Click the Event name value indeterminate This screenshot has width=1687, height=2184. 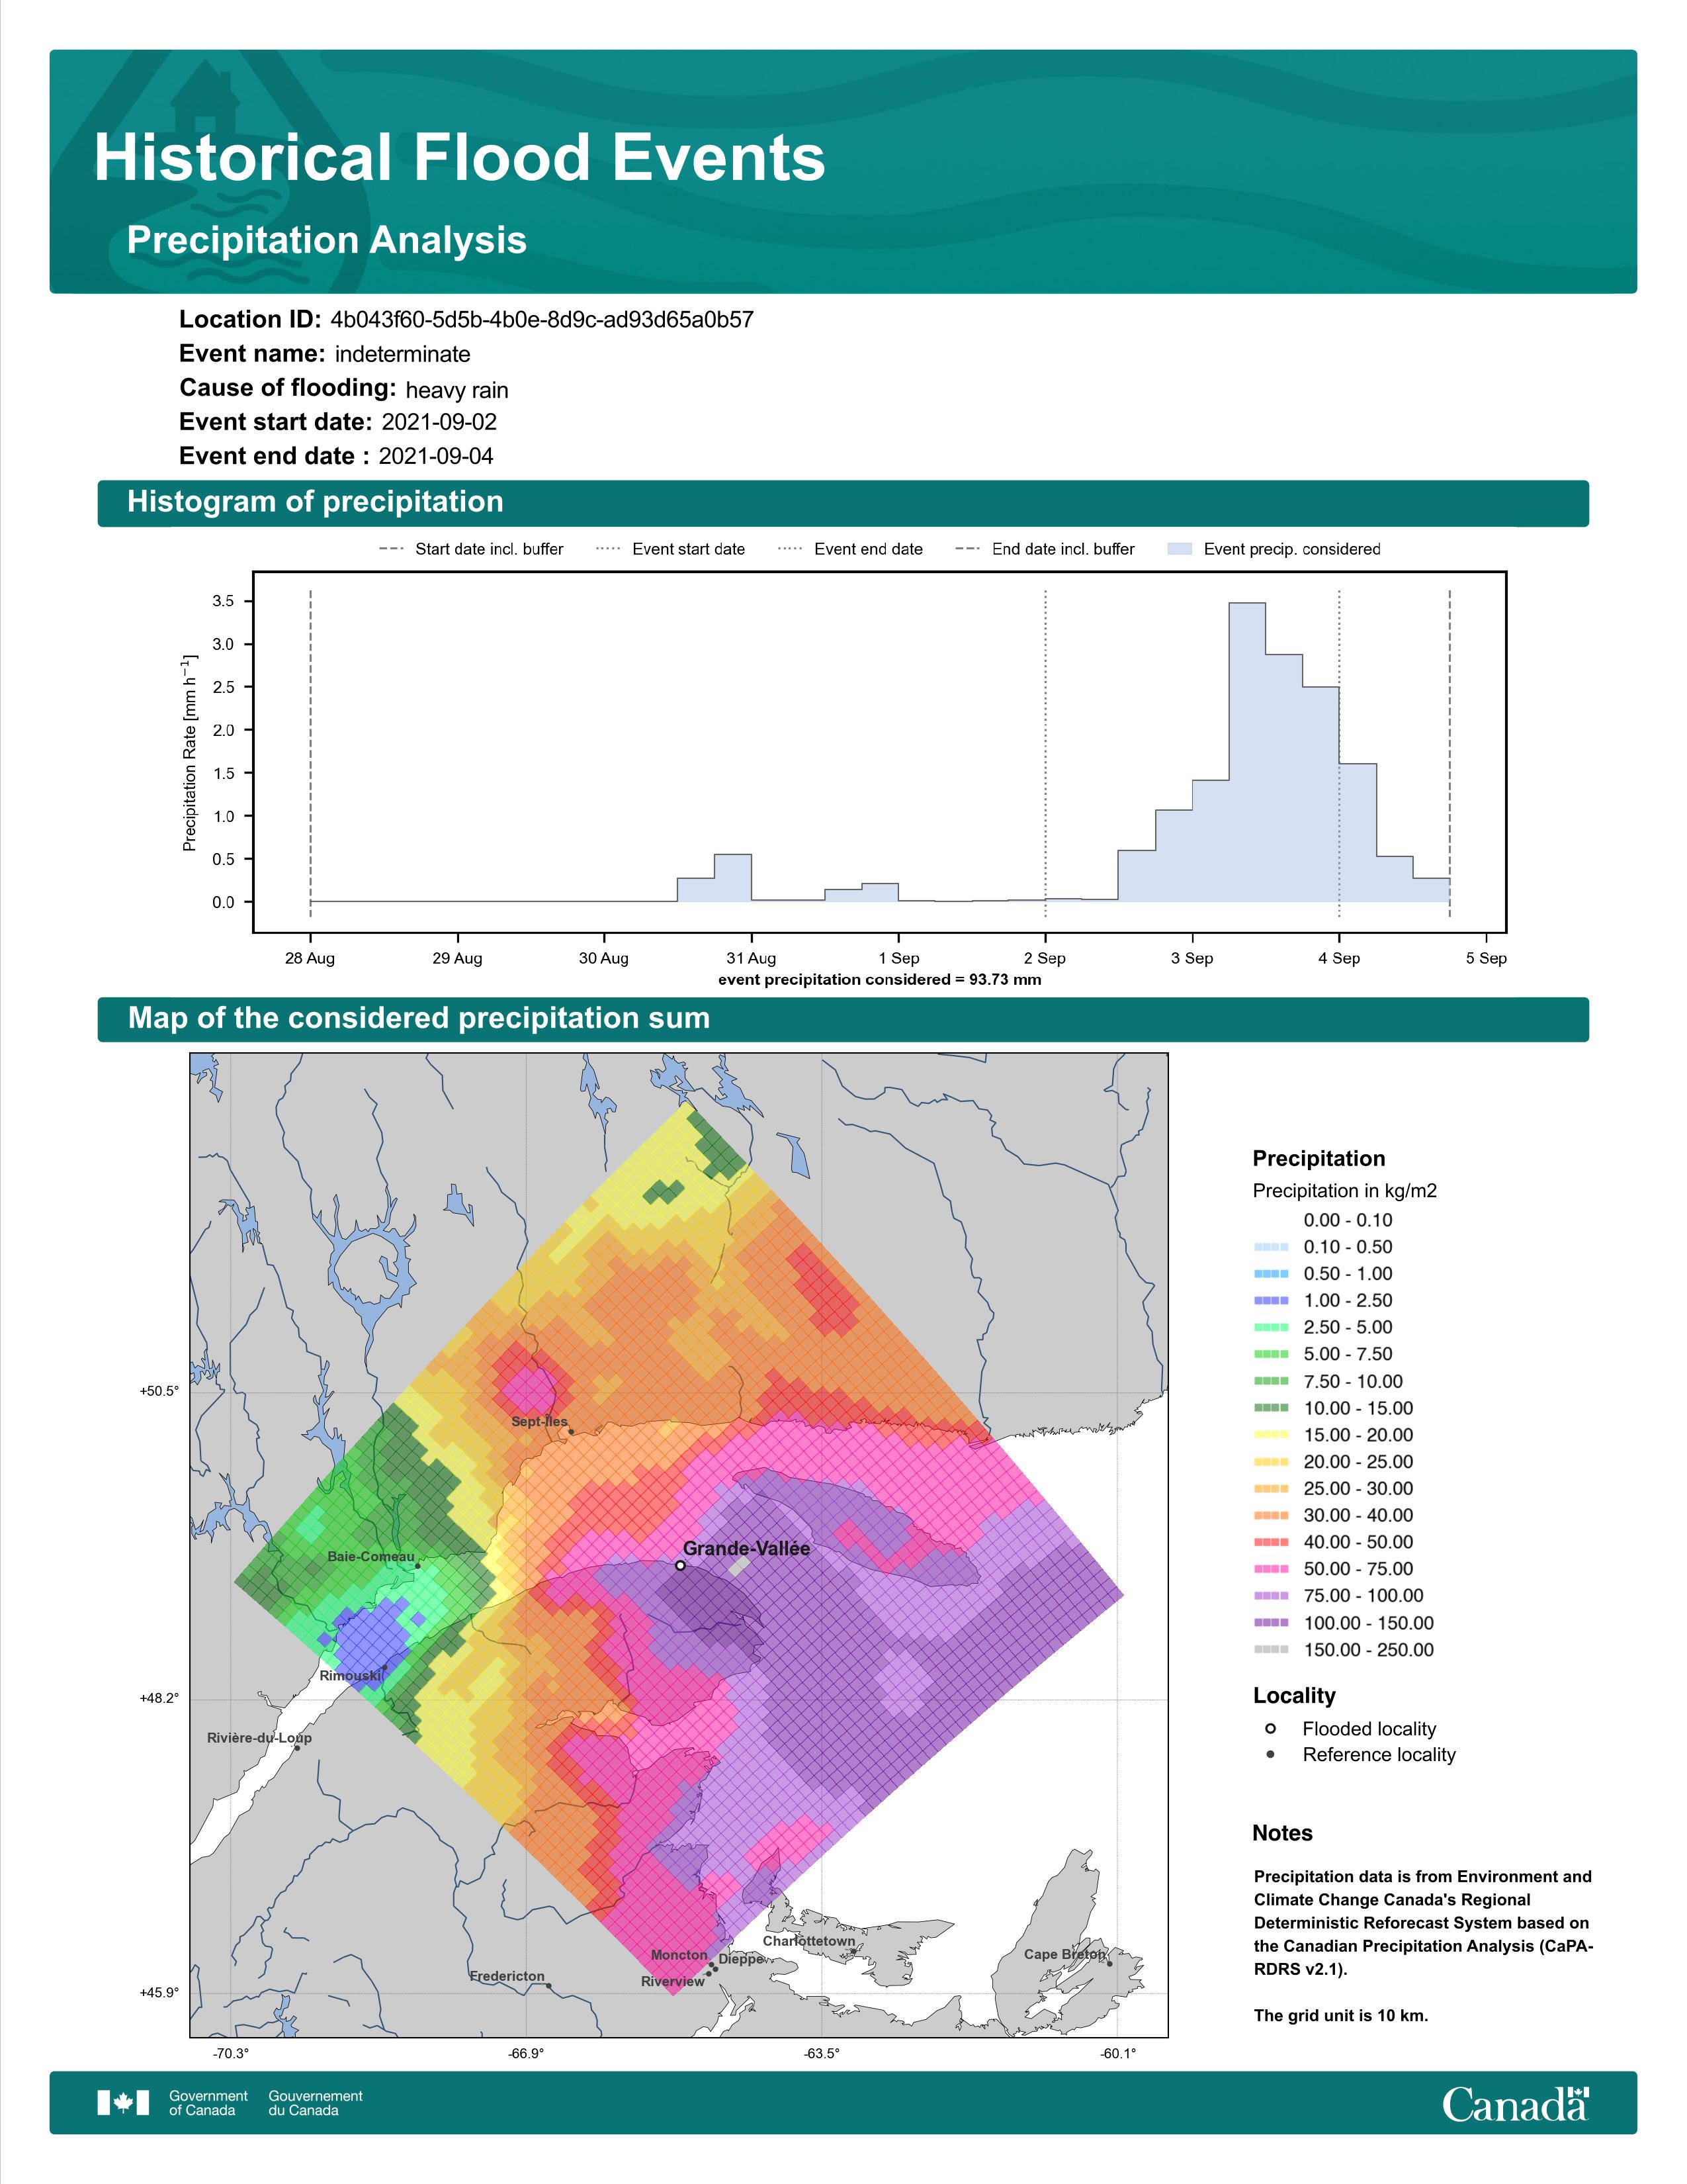403,354
